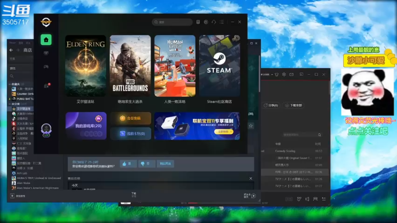Collapse the 未分类 category in the Steam library
This screenshot has height=223, width=397.
[x=9, y=104]
